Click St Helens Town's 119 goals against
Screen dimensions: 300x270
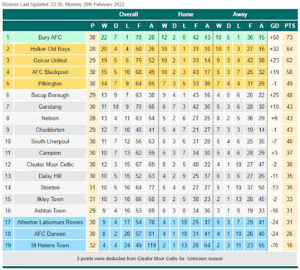coord(151,245)
